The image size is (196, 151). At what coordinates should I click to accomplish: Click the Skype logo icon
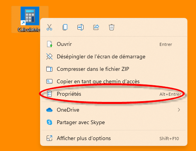coord(49,122)
